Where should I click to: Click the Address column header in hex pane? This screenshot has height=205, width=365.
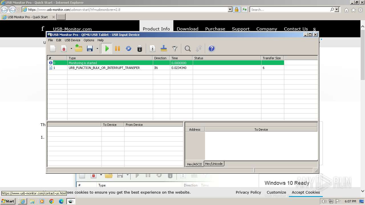pos(195,130)
